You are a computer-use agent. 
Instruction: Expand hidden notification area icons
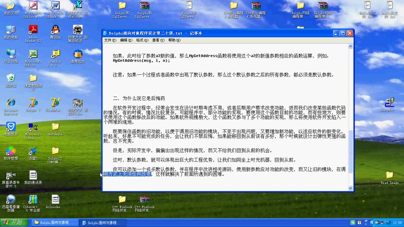[x=373, y=222]
